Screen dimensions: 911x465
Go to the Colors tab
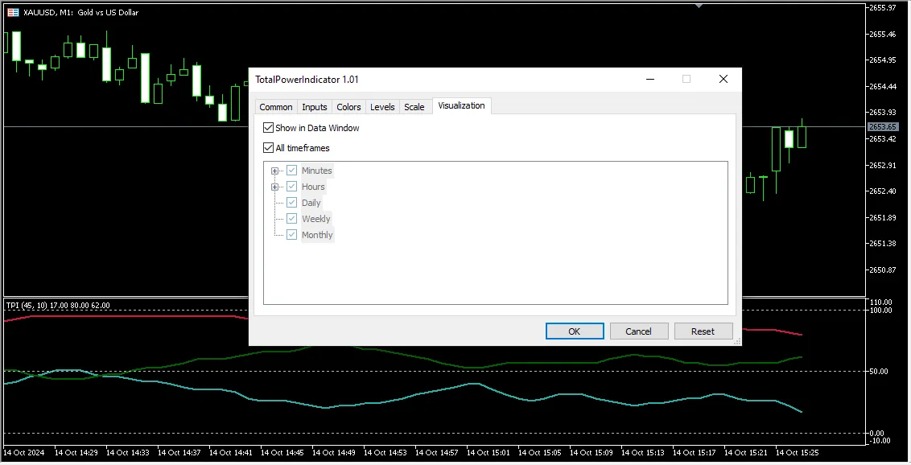[x=348, y=107]
